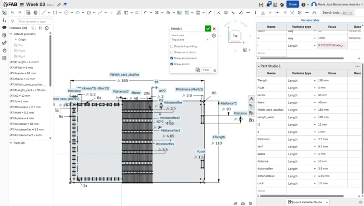The width and height of the screenshot is (364, 206).
Task: Apply the Vertical constraint
Action: 255,13
